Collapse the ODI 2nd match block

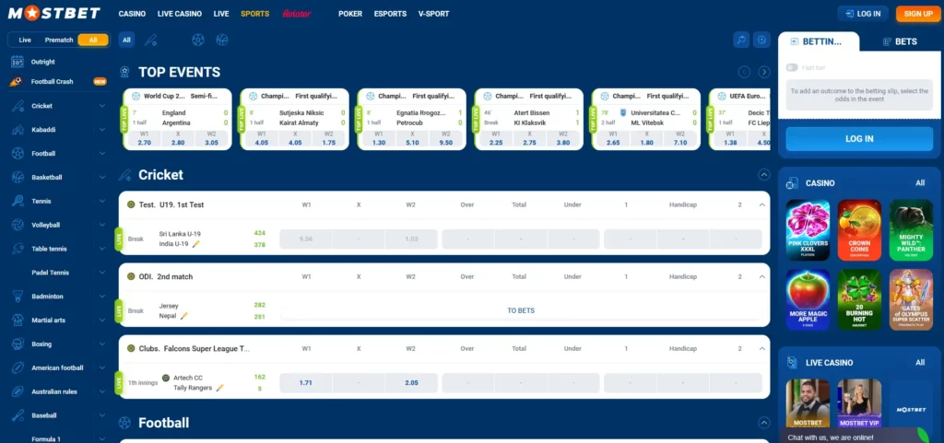(x=762, y=277)
